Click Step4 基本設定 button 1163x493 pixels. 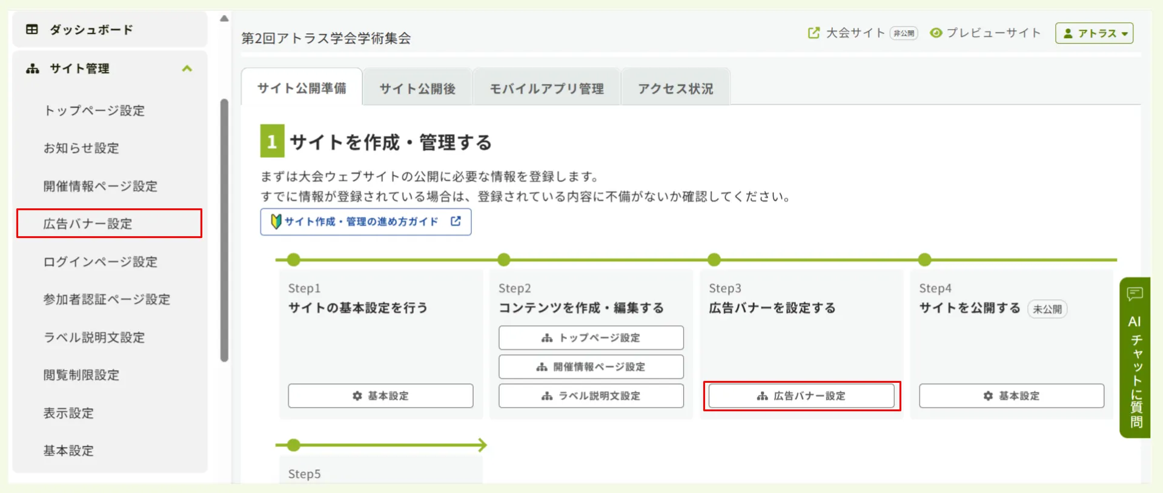pyautogui.click(x=1012, y=395)
